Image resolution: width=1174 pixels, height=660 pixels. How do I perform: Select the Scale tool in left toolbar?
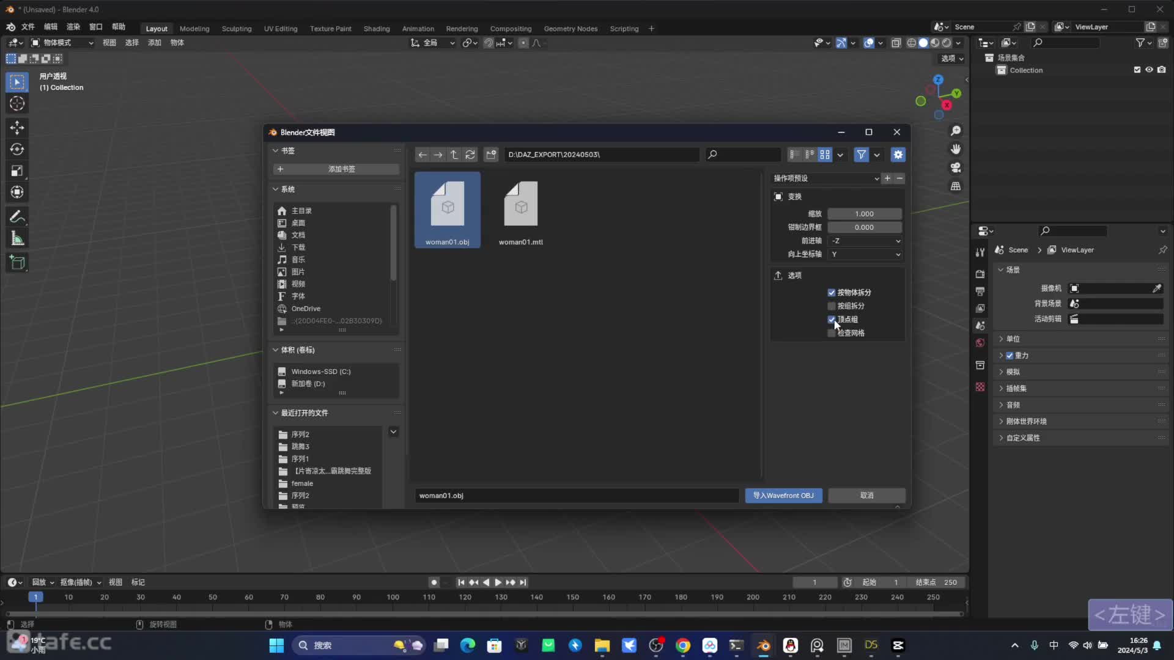pyautogui.click(x=17, y=171)
